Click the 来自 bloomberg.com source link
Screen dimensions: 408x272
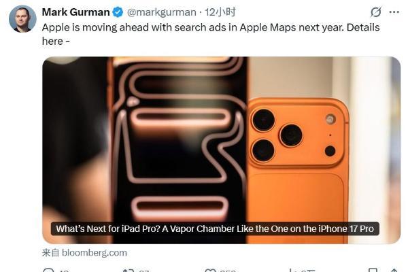click(84, 253)
